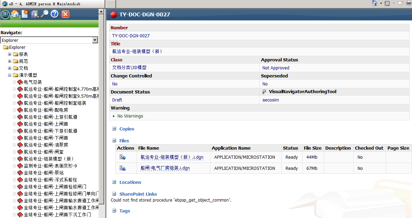Select 电气总装 in the Explorer tree
This screenshot has width=412, height=218.
33,82
